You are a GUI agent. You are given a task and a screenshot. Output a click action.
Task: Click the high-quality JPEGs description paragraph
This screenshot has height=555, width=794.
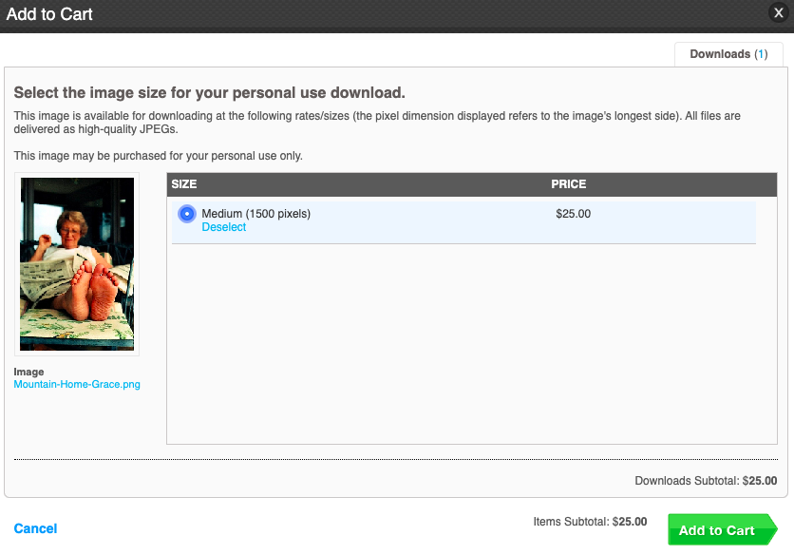377,123
